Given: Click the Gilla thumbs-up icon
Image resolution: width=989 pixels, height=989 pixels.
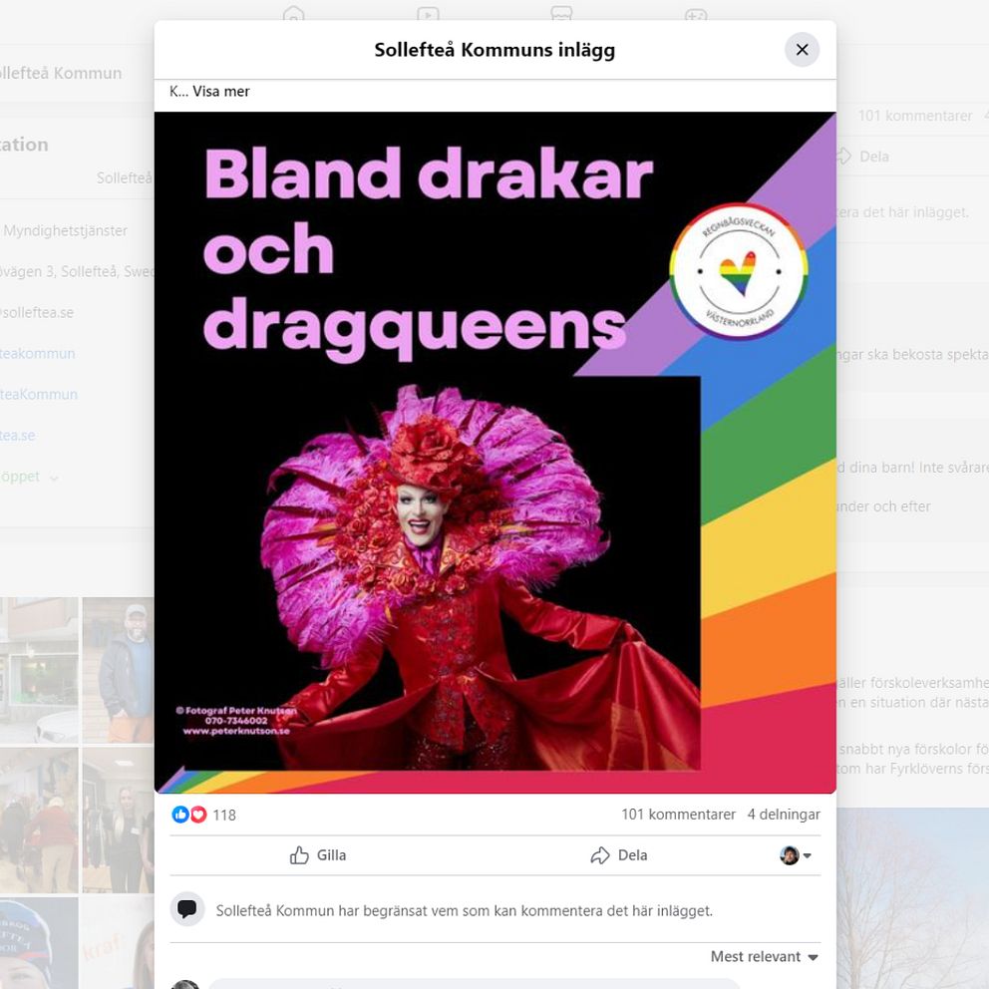Looking at the screenshot, I should (299, 855).
